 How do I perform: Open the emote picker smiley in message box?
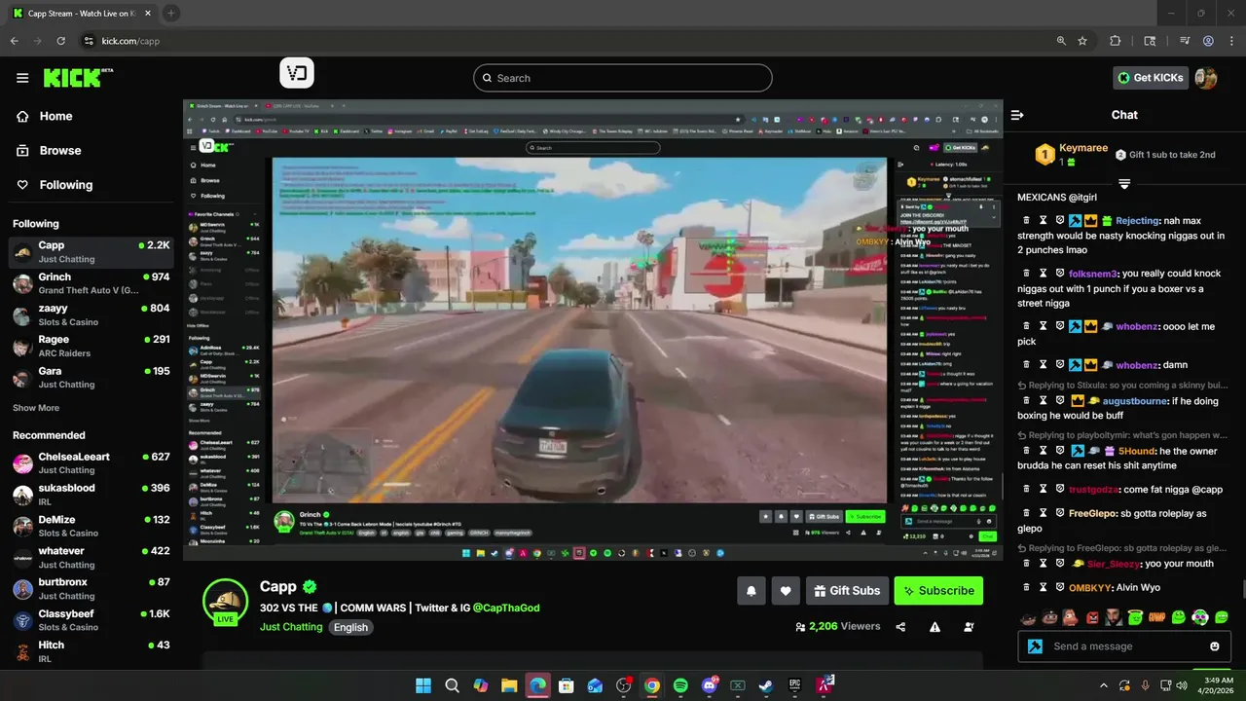1215,646
